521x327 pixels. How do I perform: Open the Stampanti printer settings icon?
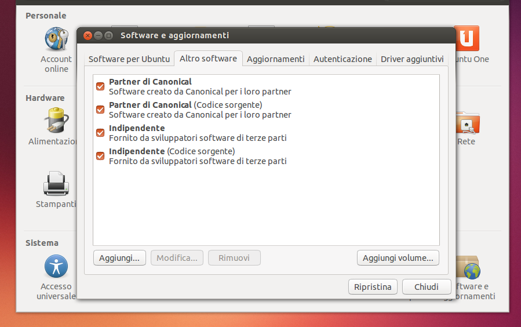pos(56,190)
